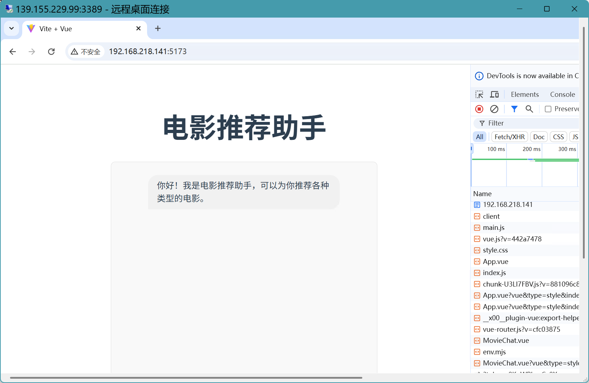The image size is (589, 383).
Task: Reload the page with the refresh icon
Action: click(x=51, y=52)
